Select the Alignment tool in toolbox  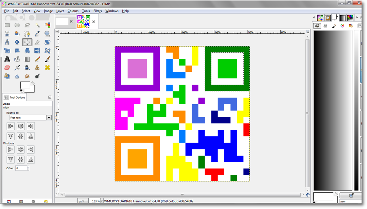tap(27, 42)
